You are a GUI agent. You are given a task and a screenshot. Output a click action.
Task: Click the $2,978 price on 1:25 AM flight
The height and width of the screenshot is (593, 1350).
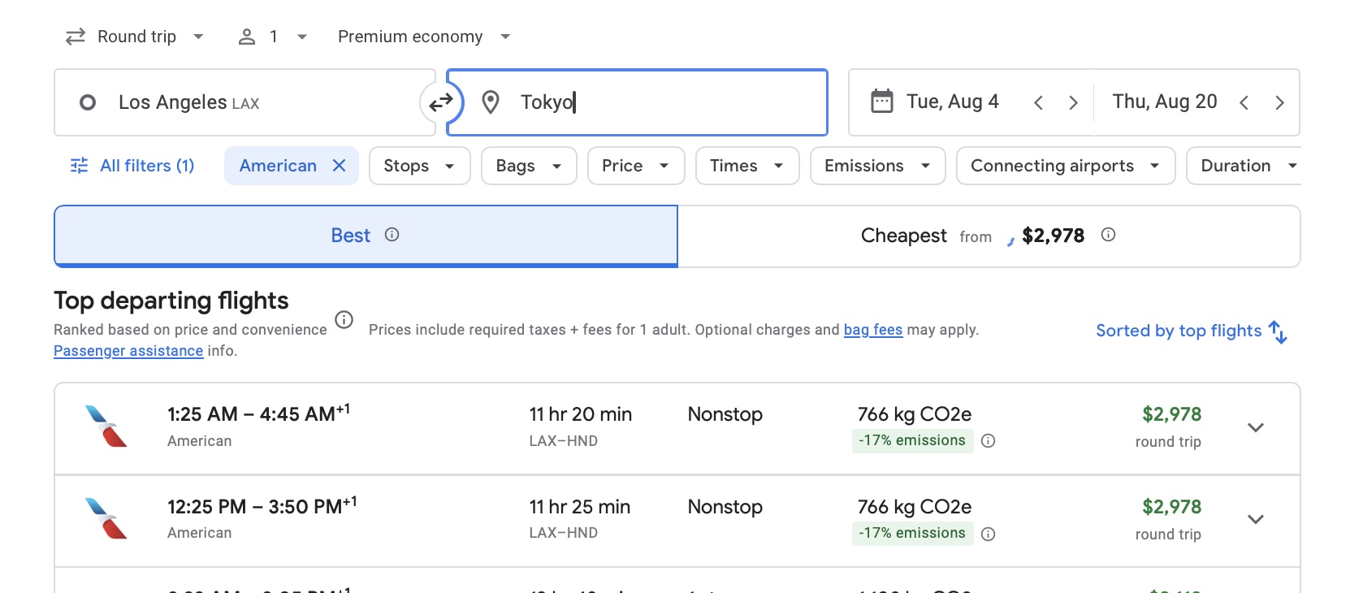(1171, 414)
